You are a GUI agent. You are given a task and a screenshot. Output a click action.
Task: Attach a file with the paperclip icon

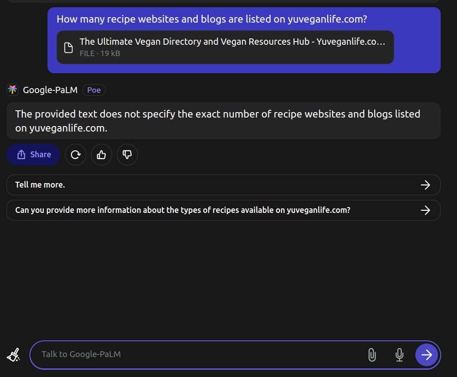point(372,355)
